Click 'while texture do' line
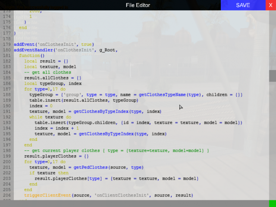The width and height of the screenshot is (276, 207). coord(50,117)
